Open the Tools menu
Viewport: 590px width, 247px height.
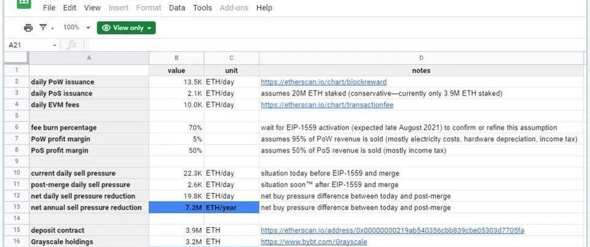click(x=202, y=7)
